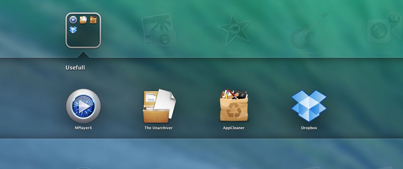Image resolution: width=403 pixels, height=169 pixels.
Task: Click the Dropbox label
Action: coord(309,128)
